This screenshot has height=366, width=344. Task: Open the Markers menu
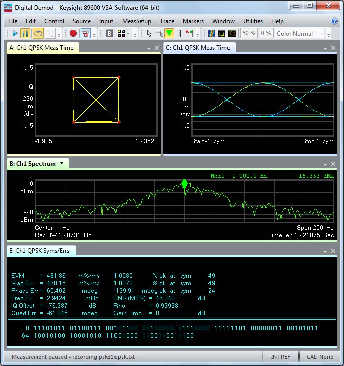pyautogui.click(x=193, y=21)
